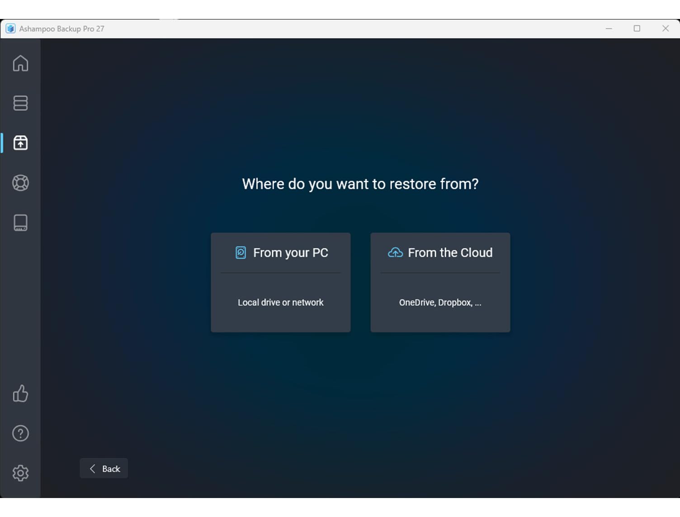Screen dimensions: 680x517
Task: Select the restore box icon in sidebar
Action: tap(20, 143)
